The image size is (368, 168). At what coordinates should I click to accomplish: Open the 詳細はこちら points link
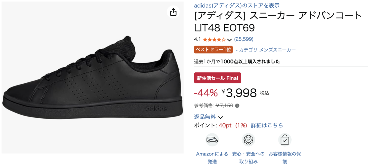(267, 125)
